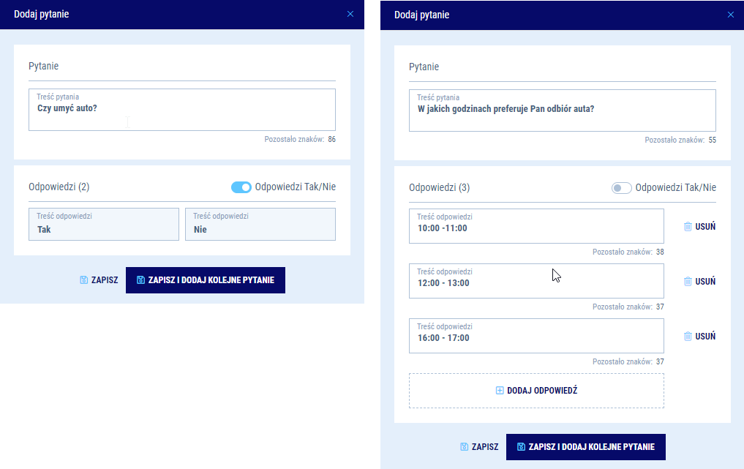
Task: Click the 'Nie' answer field
Action: pyautogui.click(x=260, y=225)
